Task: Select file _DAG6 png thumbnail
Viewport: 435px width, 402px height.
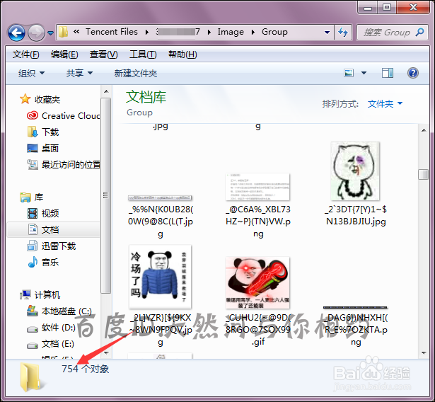Action: [355, 308]
